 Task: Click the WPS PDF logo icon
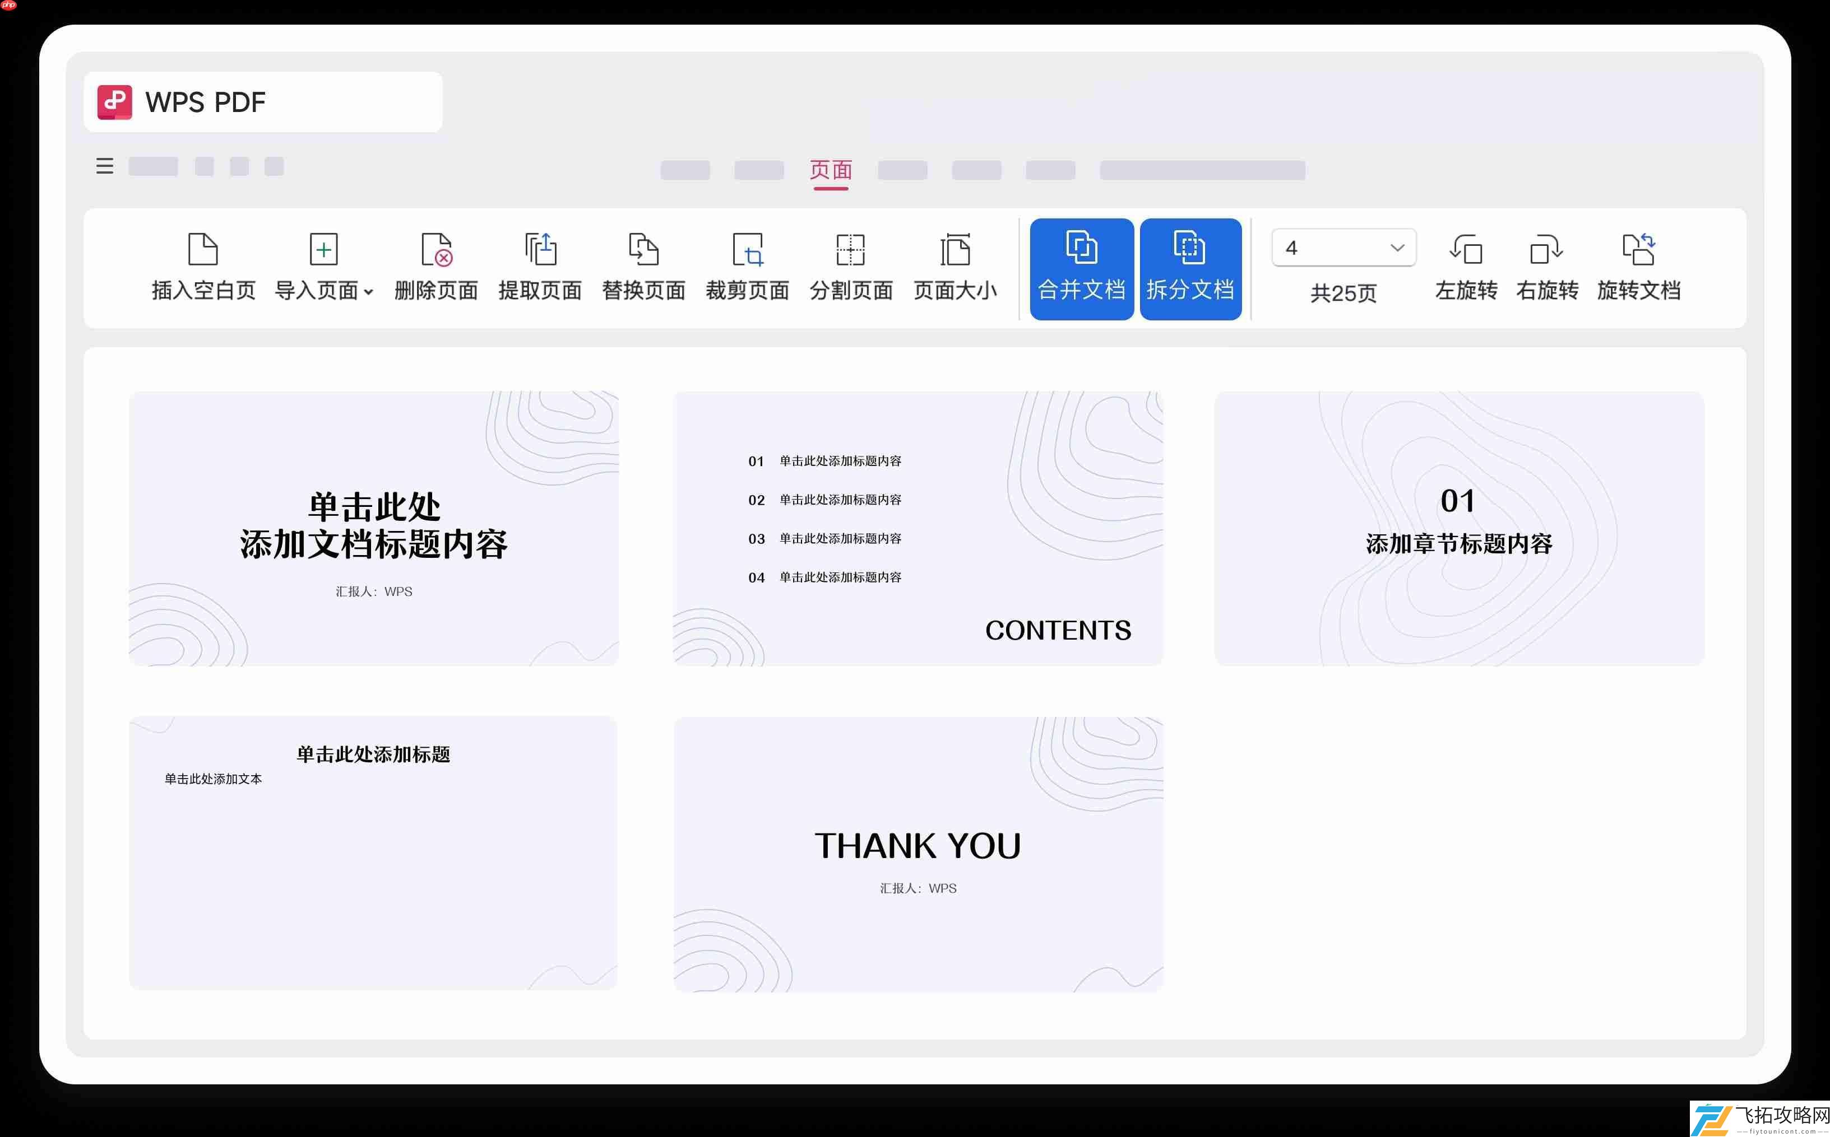coord(114,101)
